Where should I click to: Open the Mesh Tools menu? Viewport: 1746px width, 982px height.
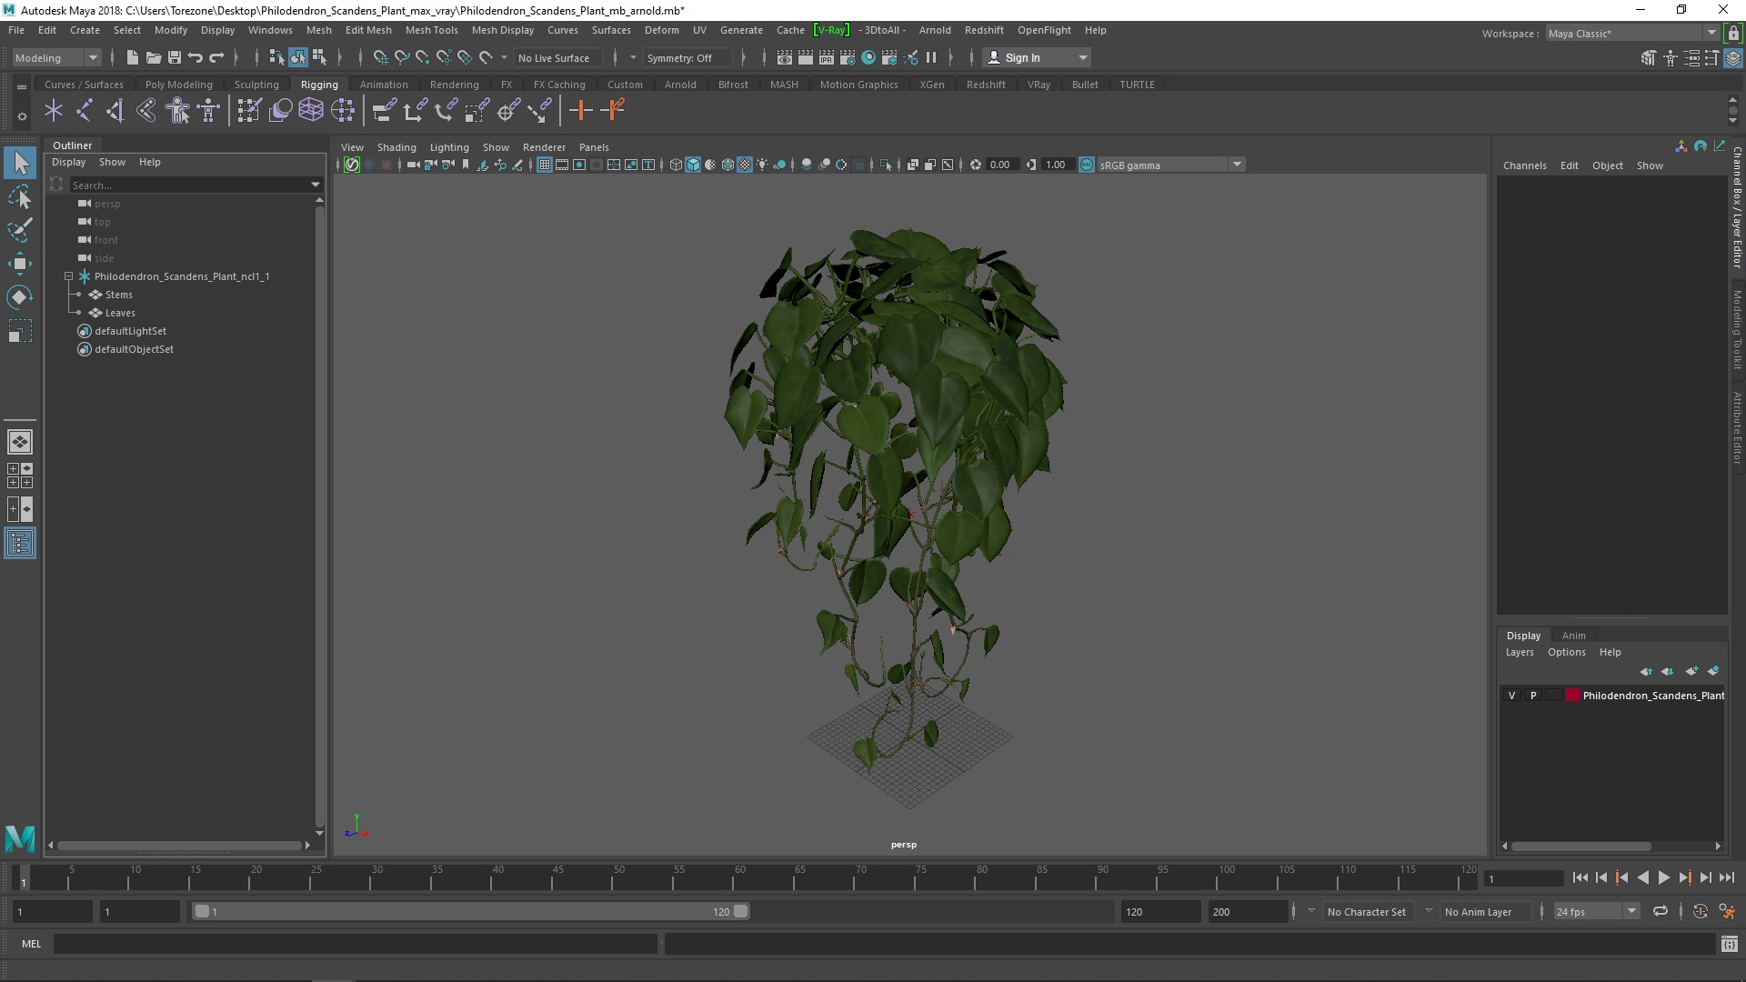(431, 30)
